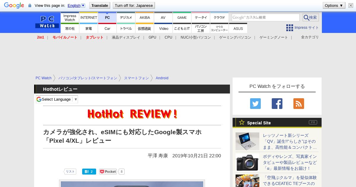Go to the 液晶ディスプレイ category
This screenshot has height=187, width=356.
(x=126, y=37)
